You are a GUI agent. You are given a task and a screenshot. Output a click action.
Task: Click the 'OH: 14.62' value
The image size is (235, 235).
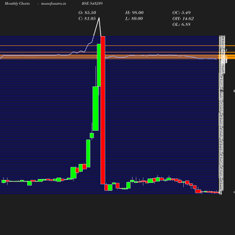(183, 19)
